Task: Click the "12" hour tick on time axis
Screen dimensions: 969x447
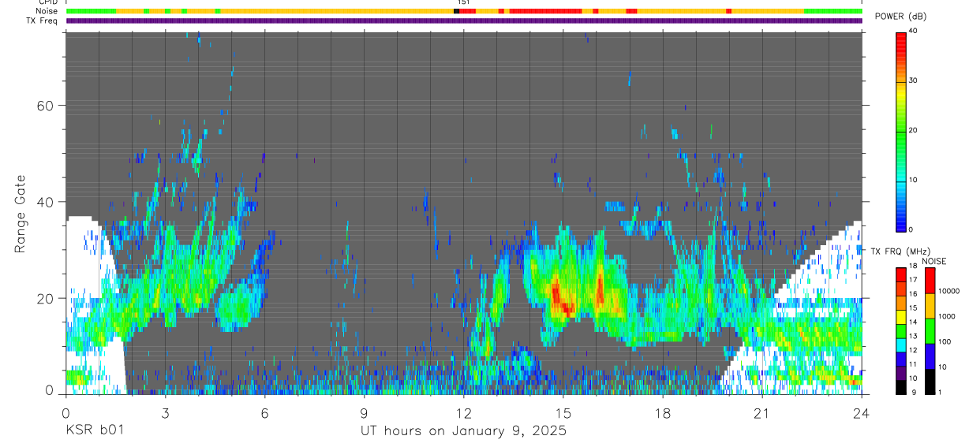Action: [x=463, y=413]
